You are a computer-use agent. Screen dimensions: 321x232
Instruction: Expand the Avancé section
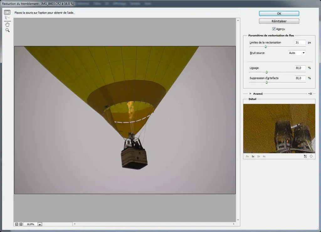[250, 94]
